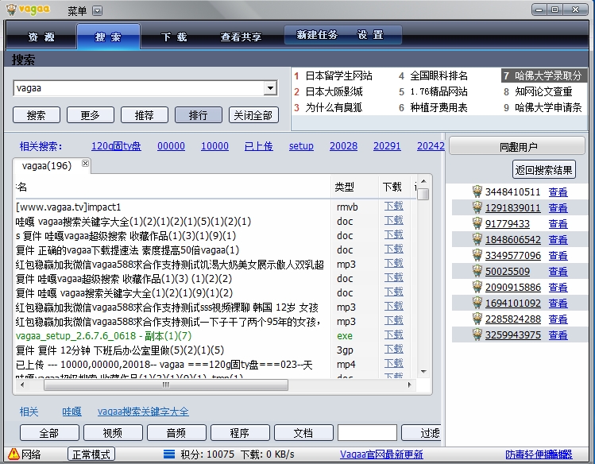Click 下载 link for vagaa_setup_2.6.7.6_0618 exe row

click(x=393, y=334)
